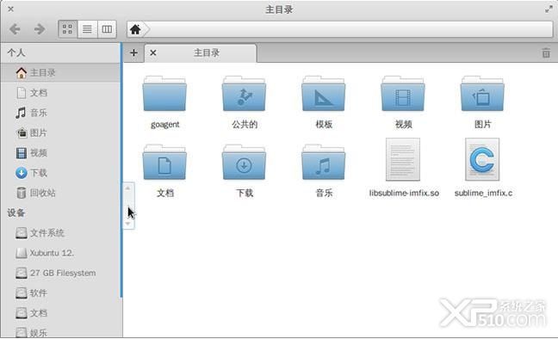
Task: Switch to icon grid view
Action: click(68, 29)
